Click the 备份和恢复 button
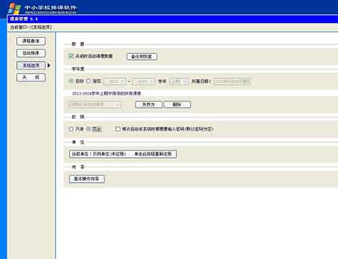Viewport: 338px width, 259px height. tap(142, 57)
